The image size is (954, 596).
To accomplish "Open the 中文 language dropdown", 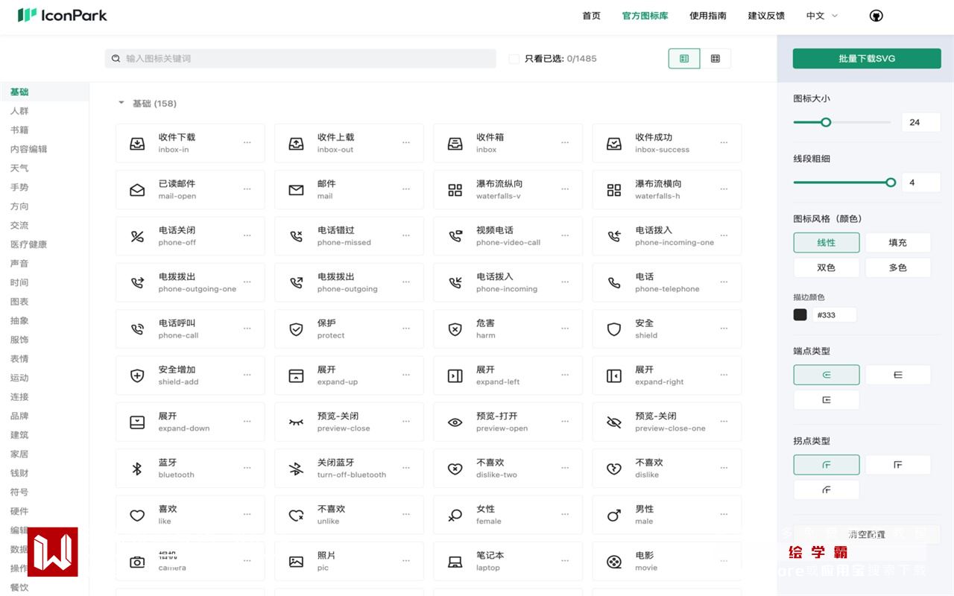I will point(821,16).
